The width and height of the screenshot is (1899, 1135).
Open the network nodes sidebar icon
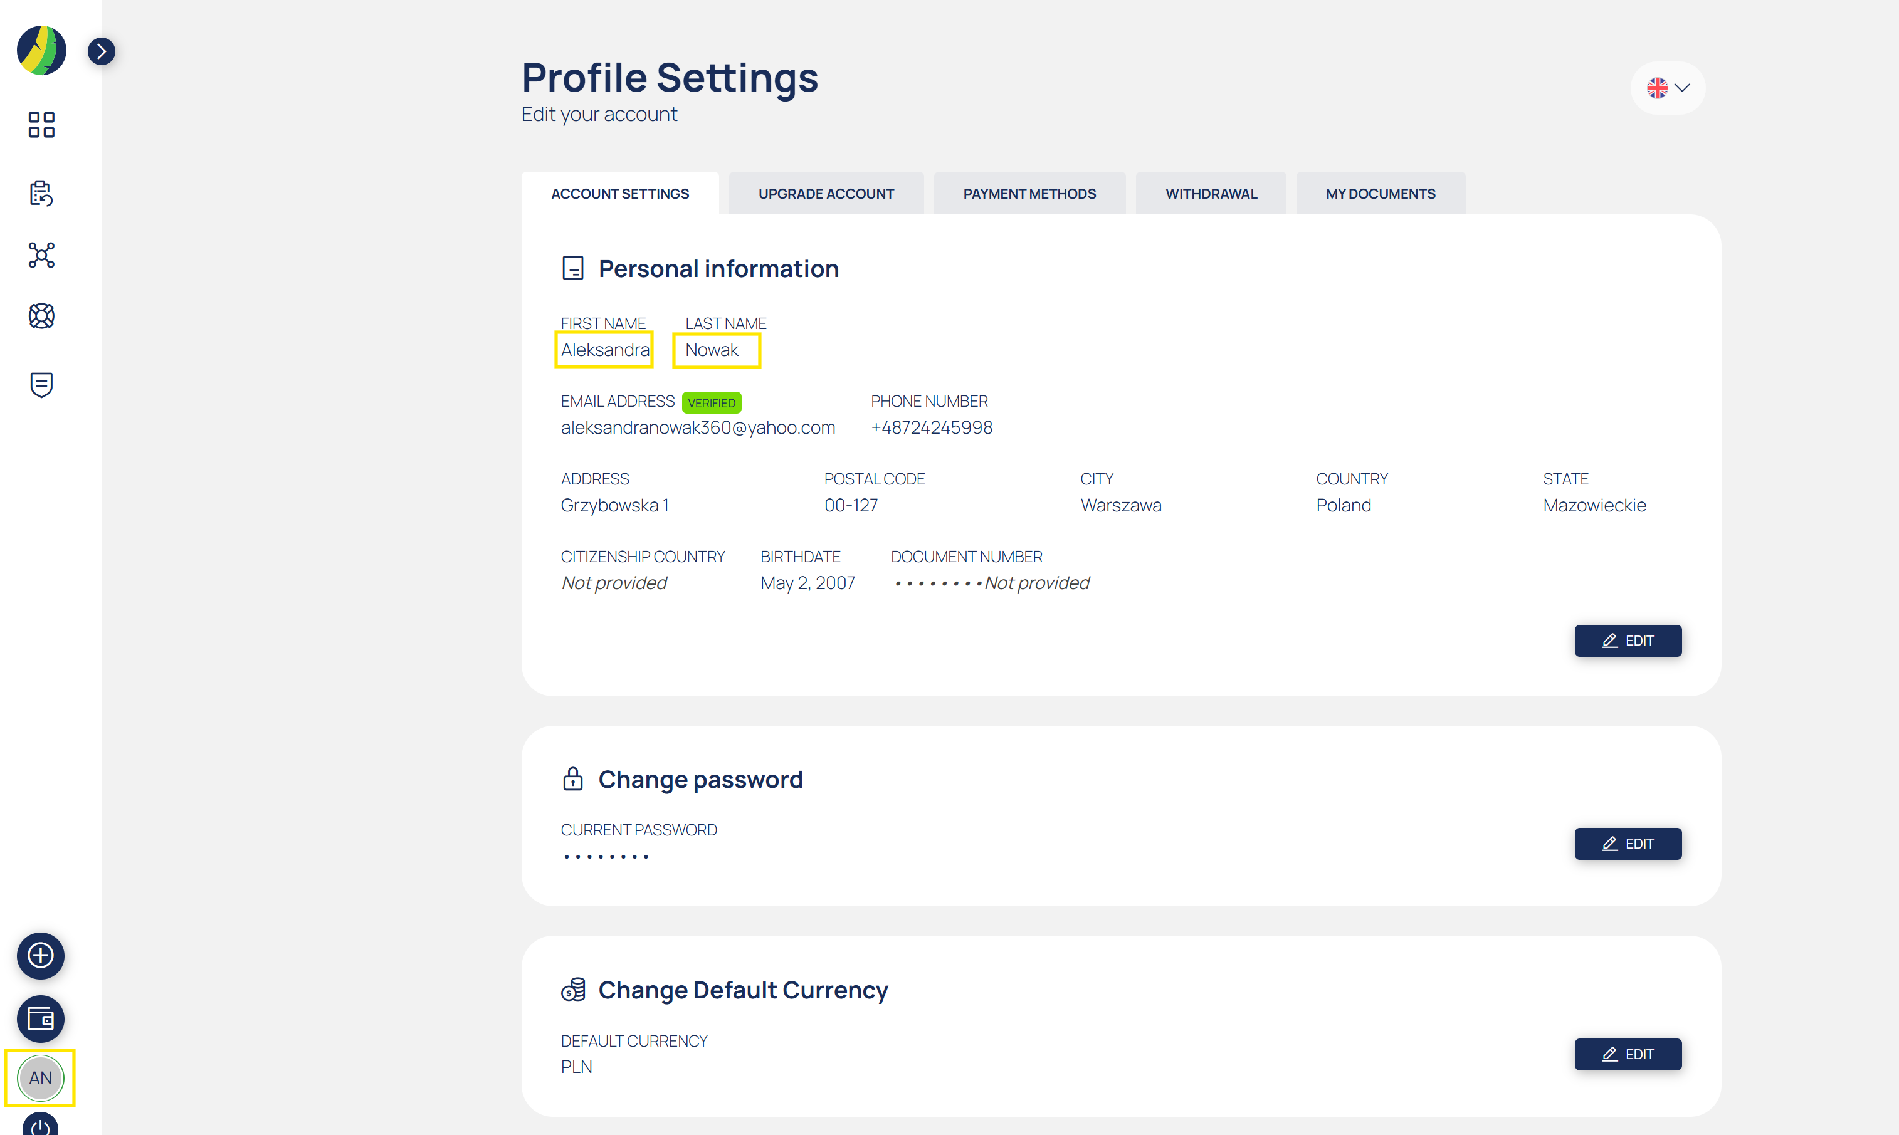41,254
